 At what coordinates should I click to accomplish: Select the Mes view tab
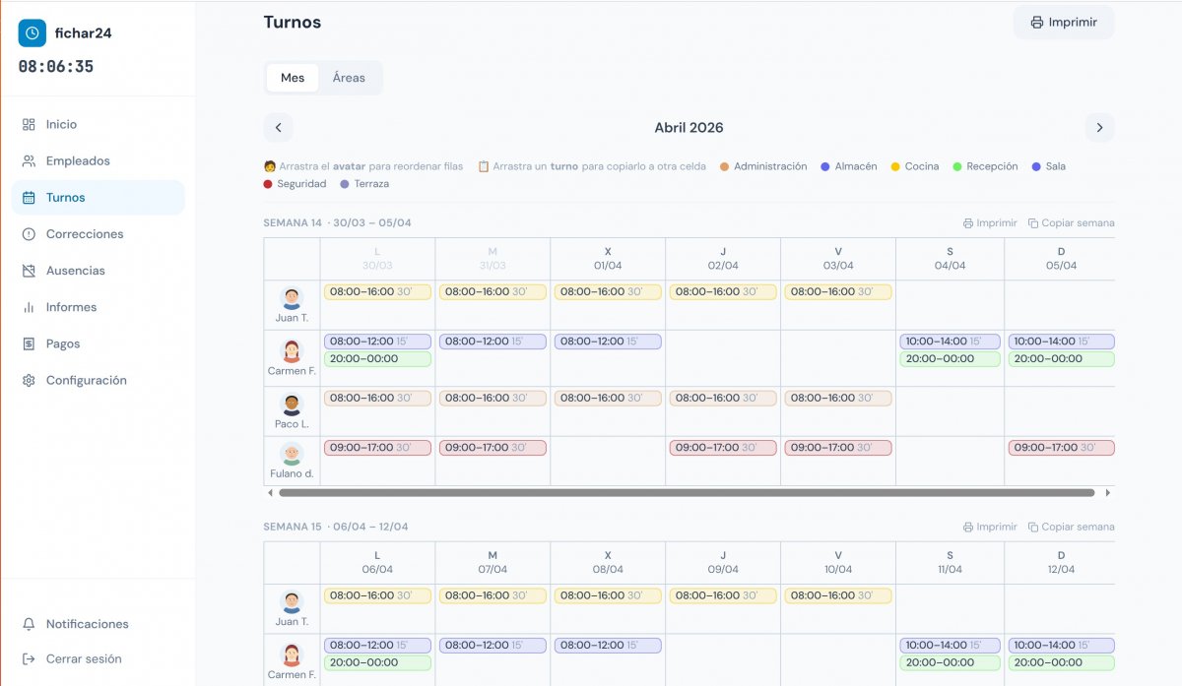coord(293,78)
